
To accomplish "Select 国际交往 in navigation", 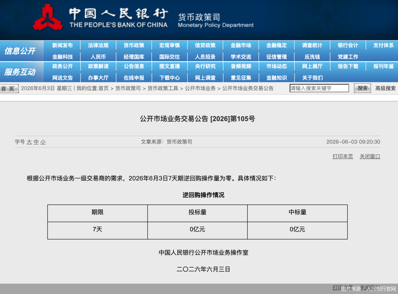I will pyautogui.click(x=170, y=57).
